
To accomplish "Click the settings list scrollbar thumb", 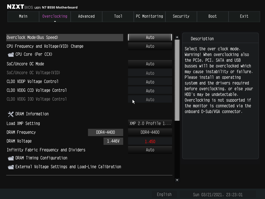I will click(x=177, y=80).
